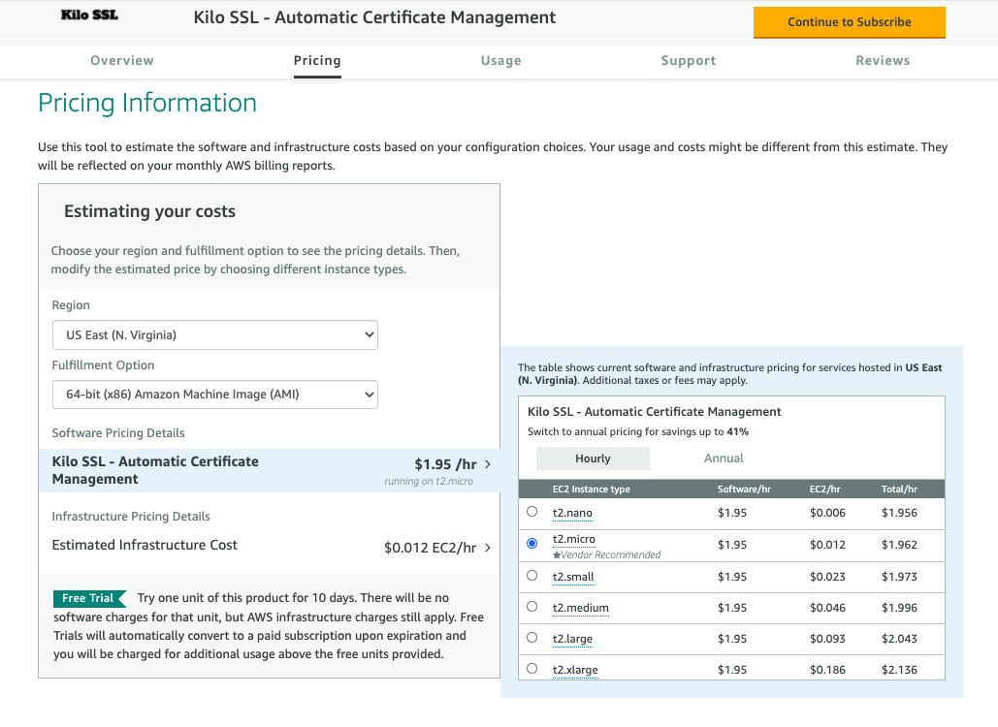Choose the t2.large instance radio button
Image resolution: width=998 pixels, height=727 pixels.
point(531,638)
